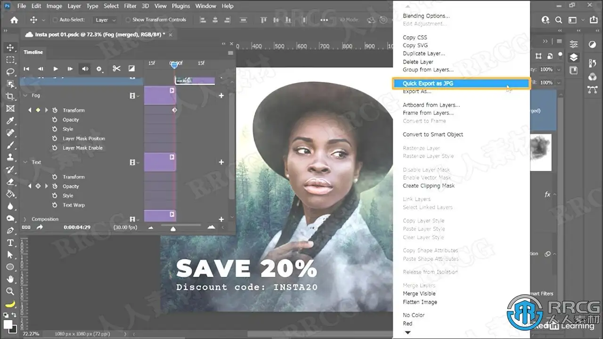Viewport: 603px width, 339px height.
Task: Toggle stopwatch for Layer Mask Enable
Action: (55, 148)
